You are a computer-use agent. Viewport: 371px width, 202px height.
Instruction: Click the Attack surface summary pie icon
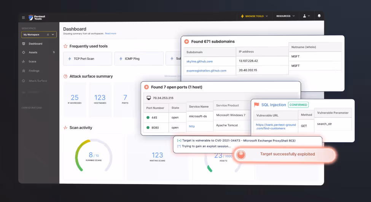pyautogui.click(x=65, y=76)
